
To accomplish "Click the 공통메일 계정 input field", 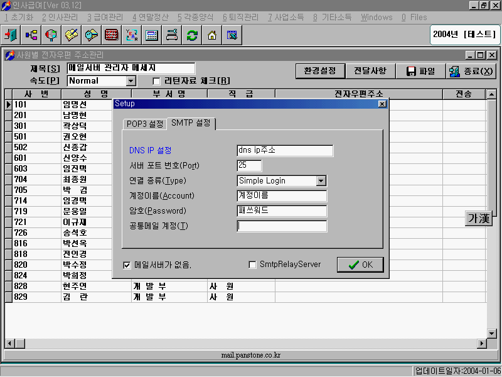I will [282, 226].
